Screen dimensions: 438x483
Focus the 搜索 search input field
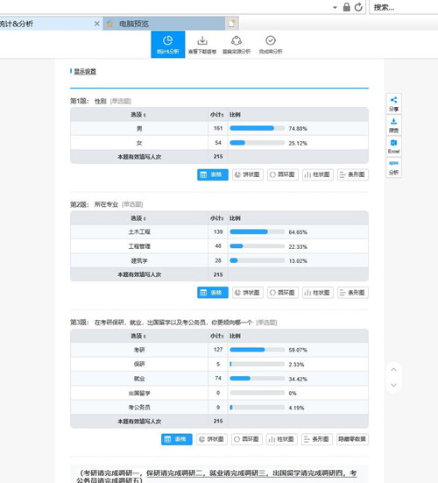[x=403, y=7]
